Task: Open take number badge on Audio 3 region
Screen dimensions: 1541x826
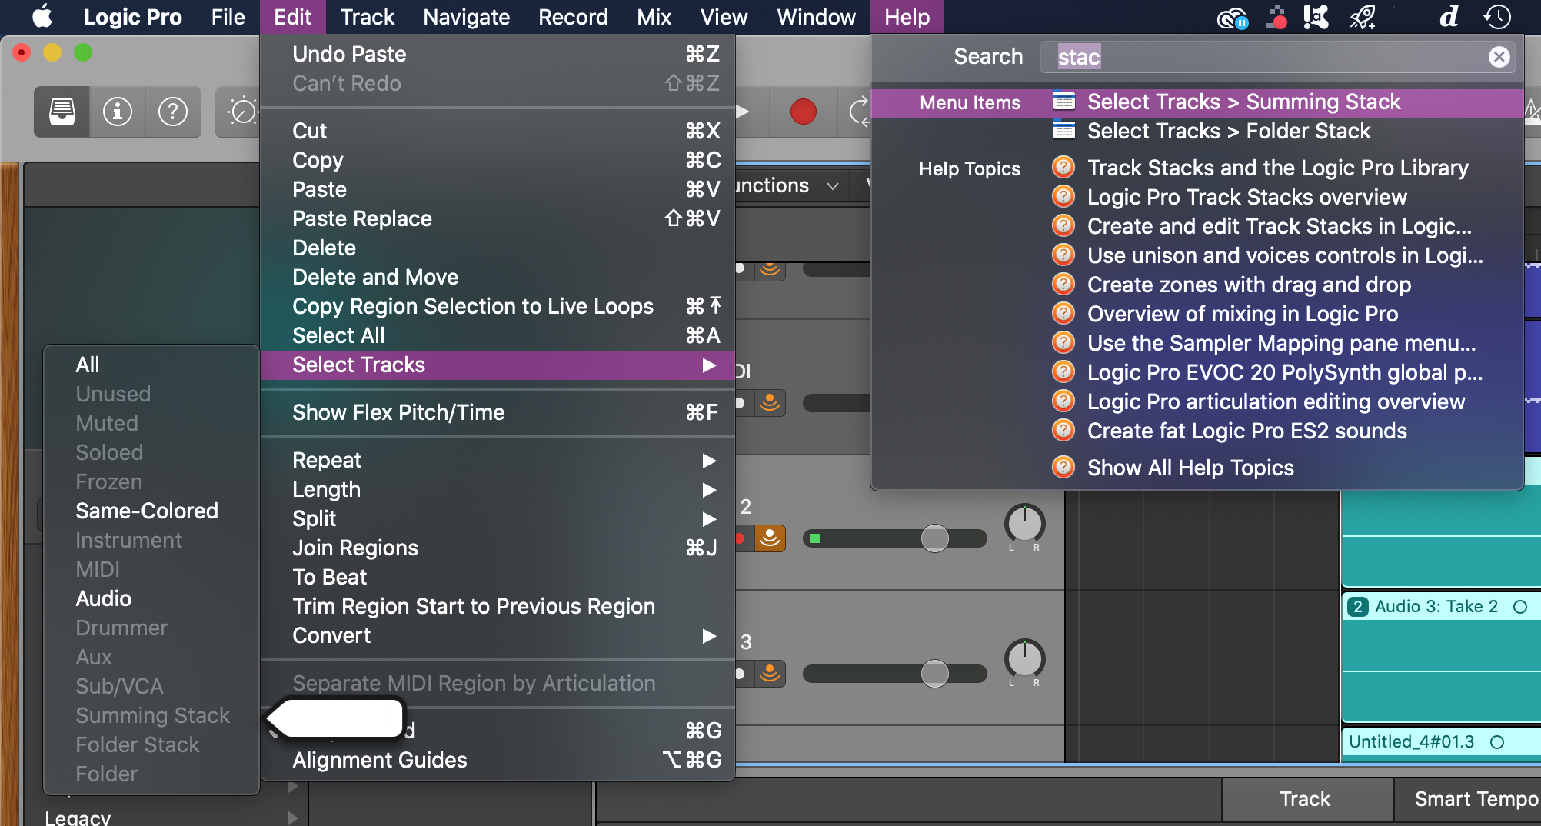Action: [x=1358, y=607]
